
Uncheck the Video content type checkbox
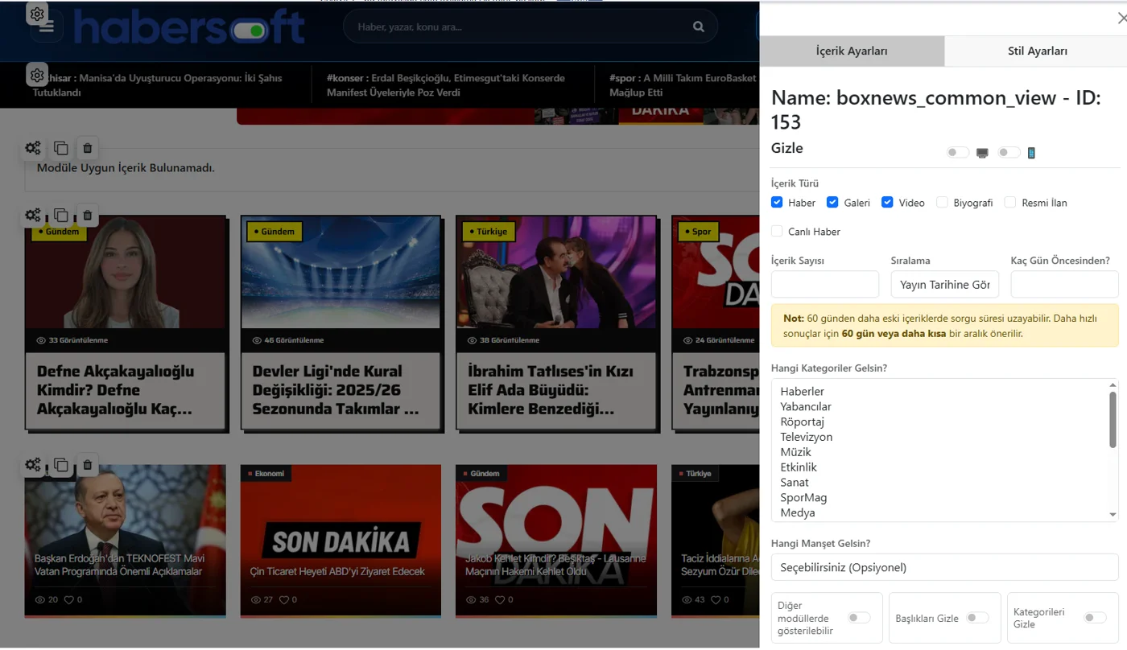[x=887, y=203]
